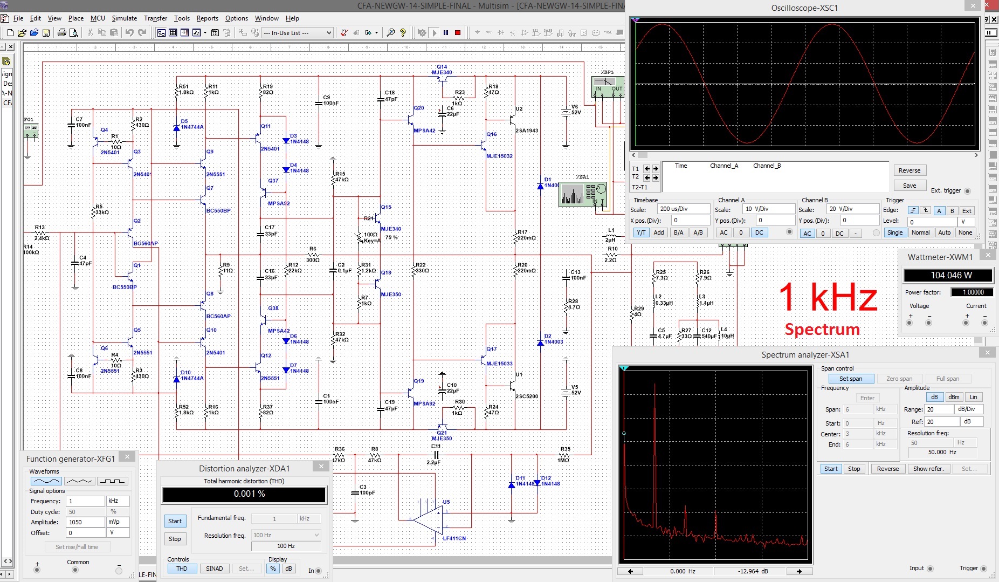Run the simulation with the play button
The height and width of the screenshot is (582, 999).
coord(435,33)
